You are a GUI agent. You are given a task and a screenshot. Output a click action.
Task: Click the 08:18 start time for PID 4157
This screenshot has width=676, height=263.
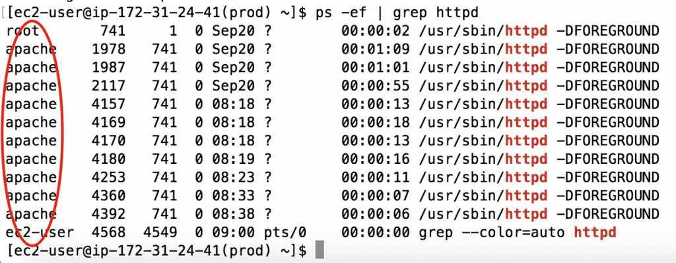point(233,104)
